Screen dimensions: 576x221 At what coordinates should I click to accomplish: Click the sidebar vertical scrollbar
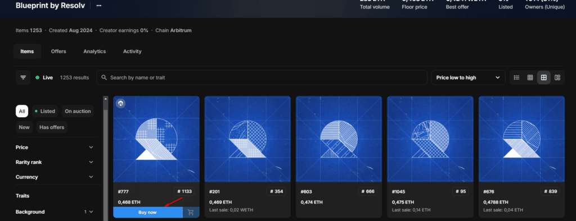[x=106, y=158]
